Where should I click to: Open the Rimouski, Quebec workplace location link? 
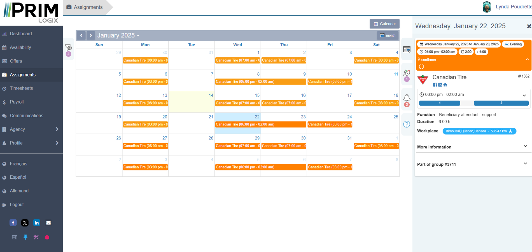(x=479, y=131)
